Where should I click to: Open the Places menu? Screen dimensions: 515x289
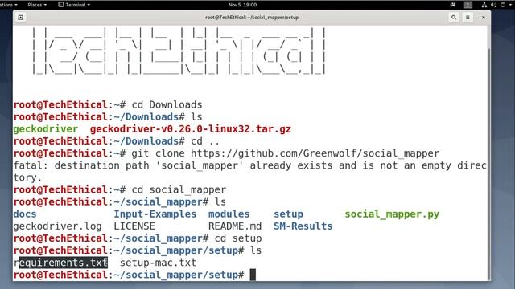(37, 5)
